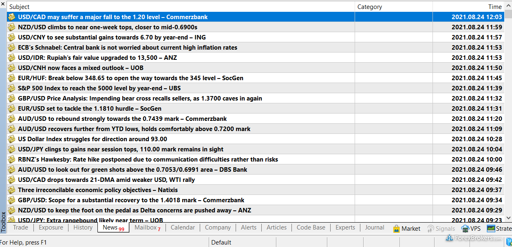512x247 pixels.
Task: Click news icon beside S&P 500 Index UBS headline
Action: click(x=11, y=88)
